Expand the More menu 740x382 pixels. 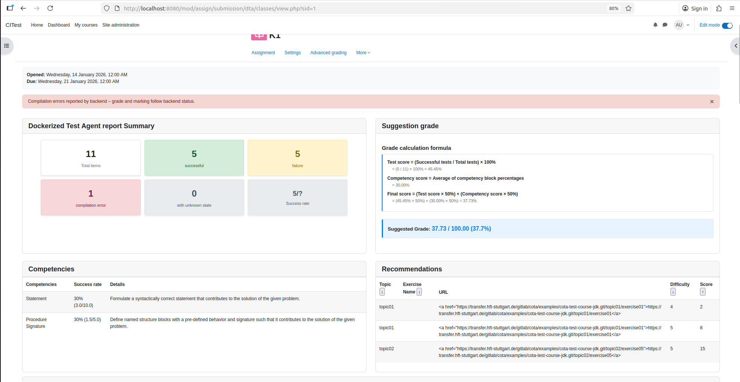tap(363, 53)
